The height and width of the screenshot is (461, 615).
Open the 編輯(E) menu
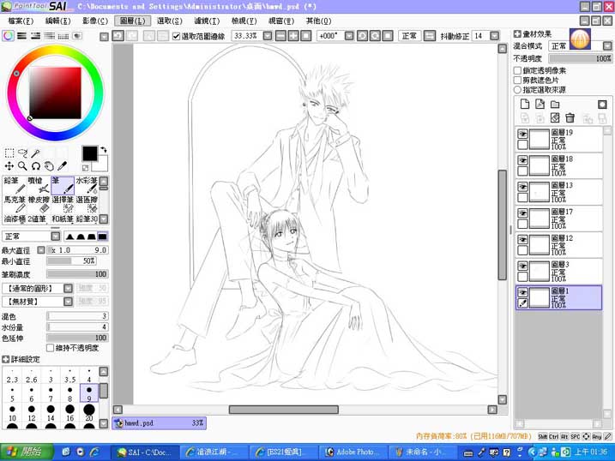click(58, 21)
